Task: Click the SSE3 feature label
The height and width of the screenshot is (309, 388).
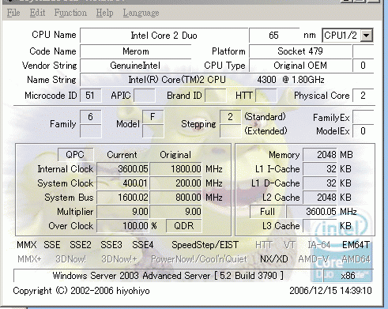Action: [111, 245]
